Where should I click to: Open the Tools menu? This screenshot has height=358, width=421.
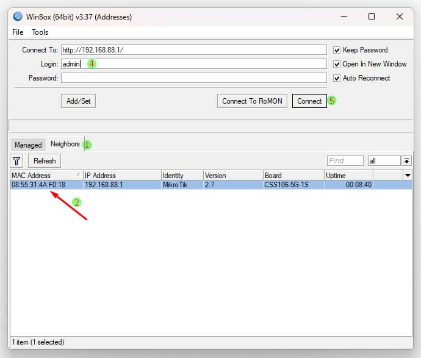(x=40, y=32)
